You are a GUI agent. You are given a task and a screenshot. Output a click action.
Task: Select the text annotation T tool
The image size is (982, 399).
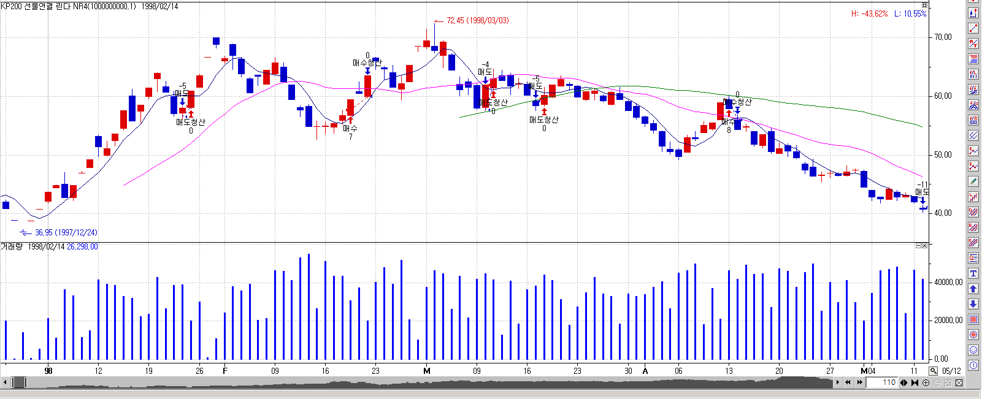[973, 273]
